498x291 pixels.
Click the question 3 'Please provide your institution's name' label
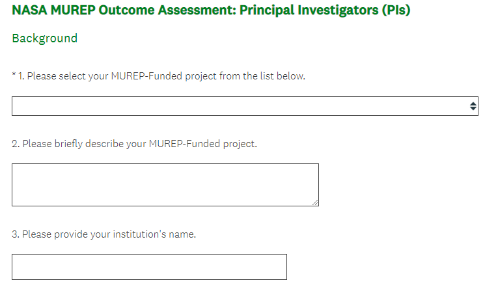coord(109,234)
